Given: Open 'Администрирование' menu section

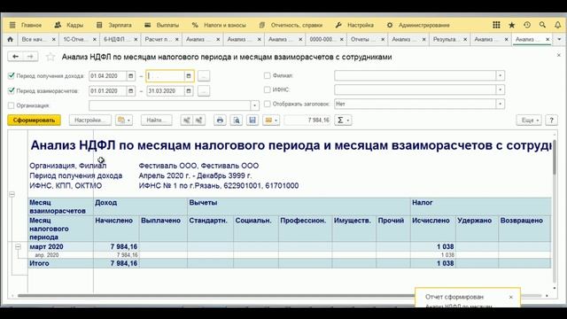Looking at the screenshot, I should [418, 25].
